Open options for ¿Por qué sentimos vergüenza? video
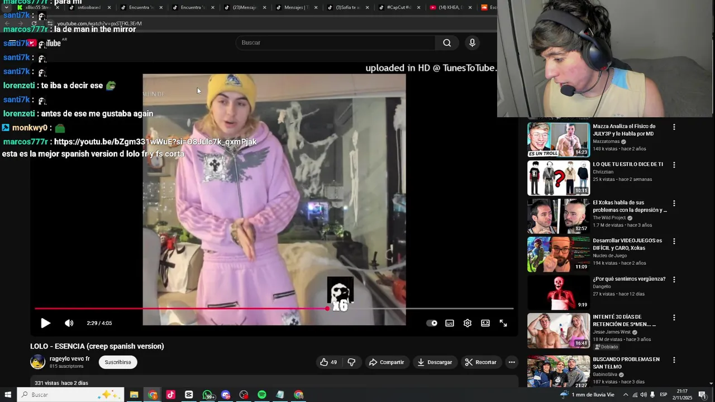This screenshot has width=715, height=402. 674,279
